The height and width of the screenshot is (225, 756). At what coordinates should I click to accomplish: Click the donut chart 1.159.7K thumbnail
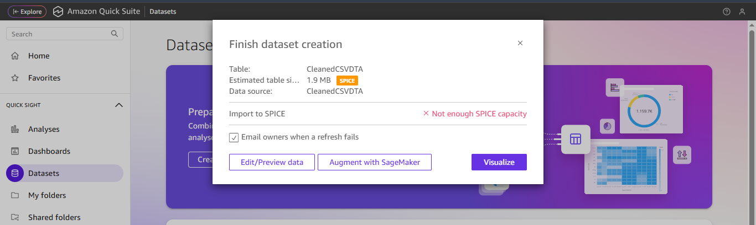point(651,109)
